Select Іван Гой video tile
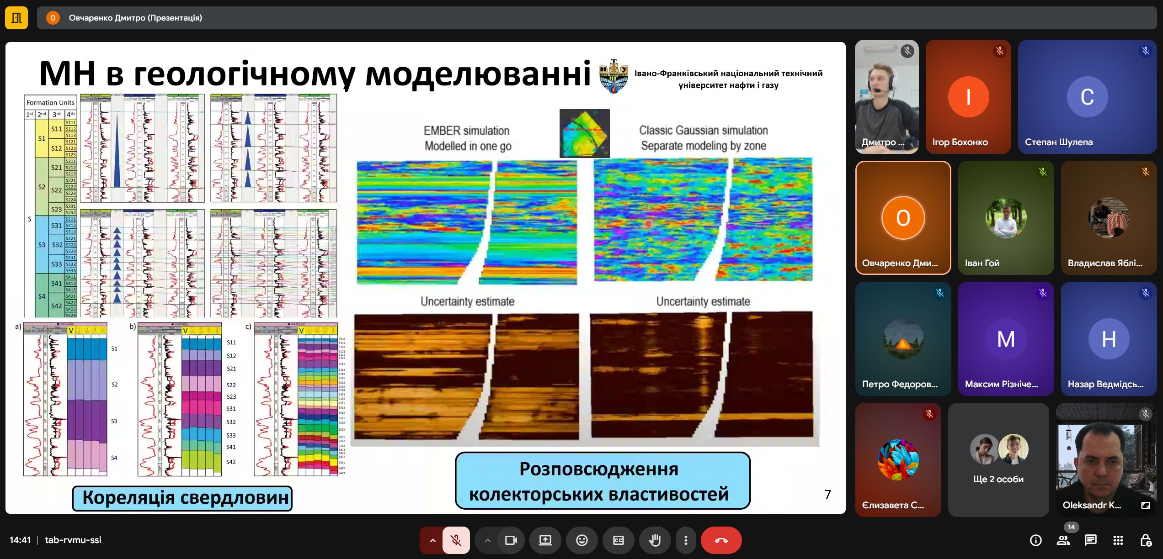The image size is (1163, 559). coord(1005,218)
